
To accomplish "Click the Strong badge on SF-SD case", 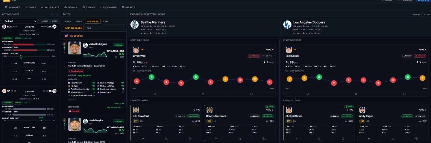I will [x=18, y=102].
